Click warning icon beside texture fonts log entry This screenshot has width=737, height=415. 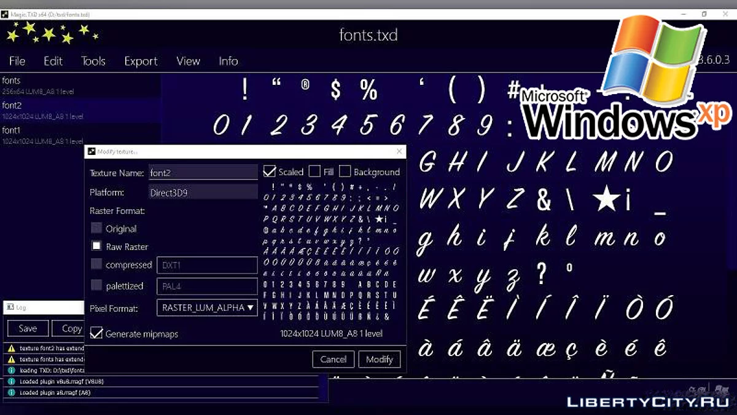coord(11,359)
